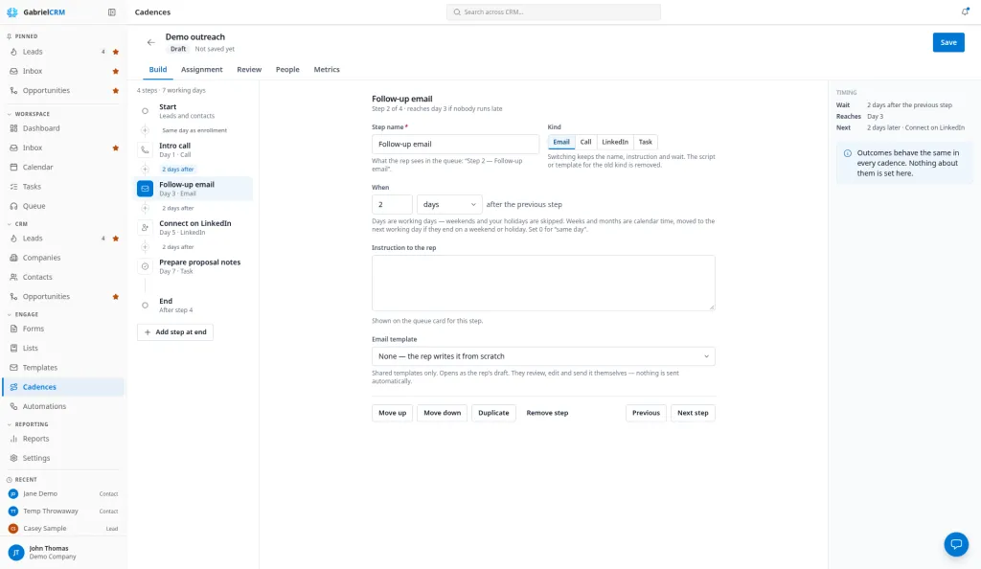Image resolution: width=981 pixels, height=569 pixels.
Task: Click the wait days number field
Action: click(x=392, y=204)
